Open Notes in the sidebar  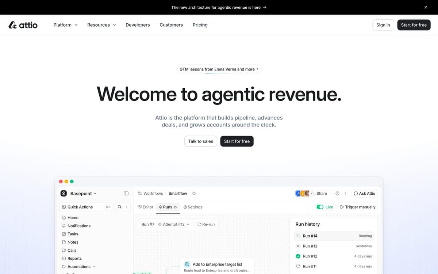[x=70, y=242]
